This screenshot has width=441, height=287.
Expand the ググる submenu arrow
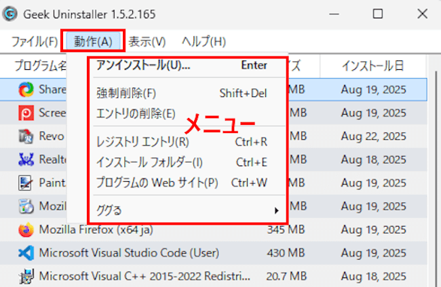276,210
